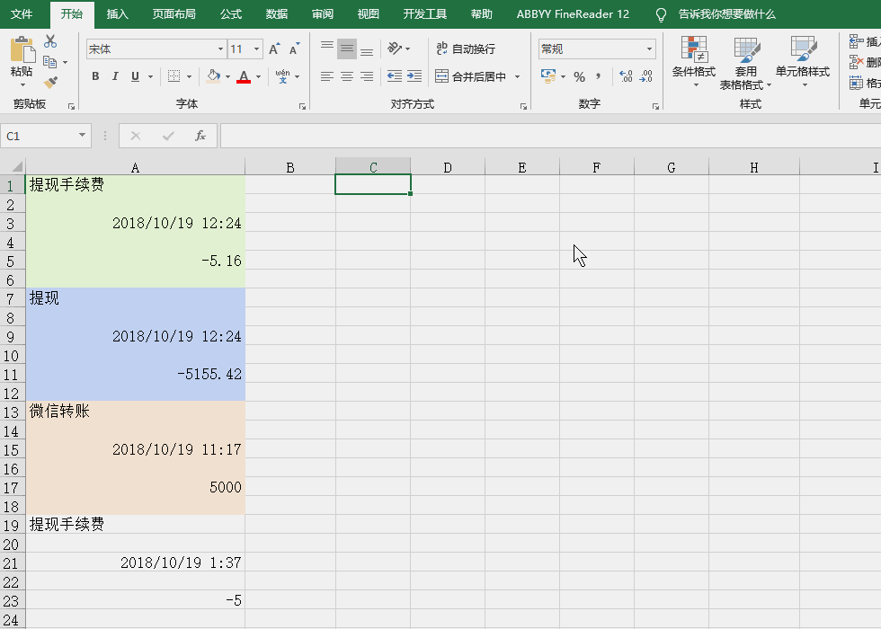Switch to the 视图 View tab
The image size is (881, 629).
368,14
